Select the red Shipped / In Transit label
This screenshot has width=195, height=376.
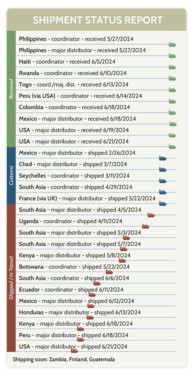[11, 278]
